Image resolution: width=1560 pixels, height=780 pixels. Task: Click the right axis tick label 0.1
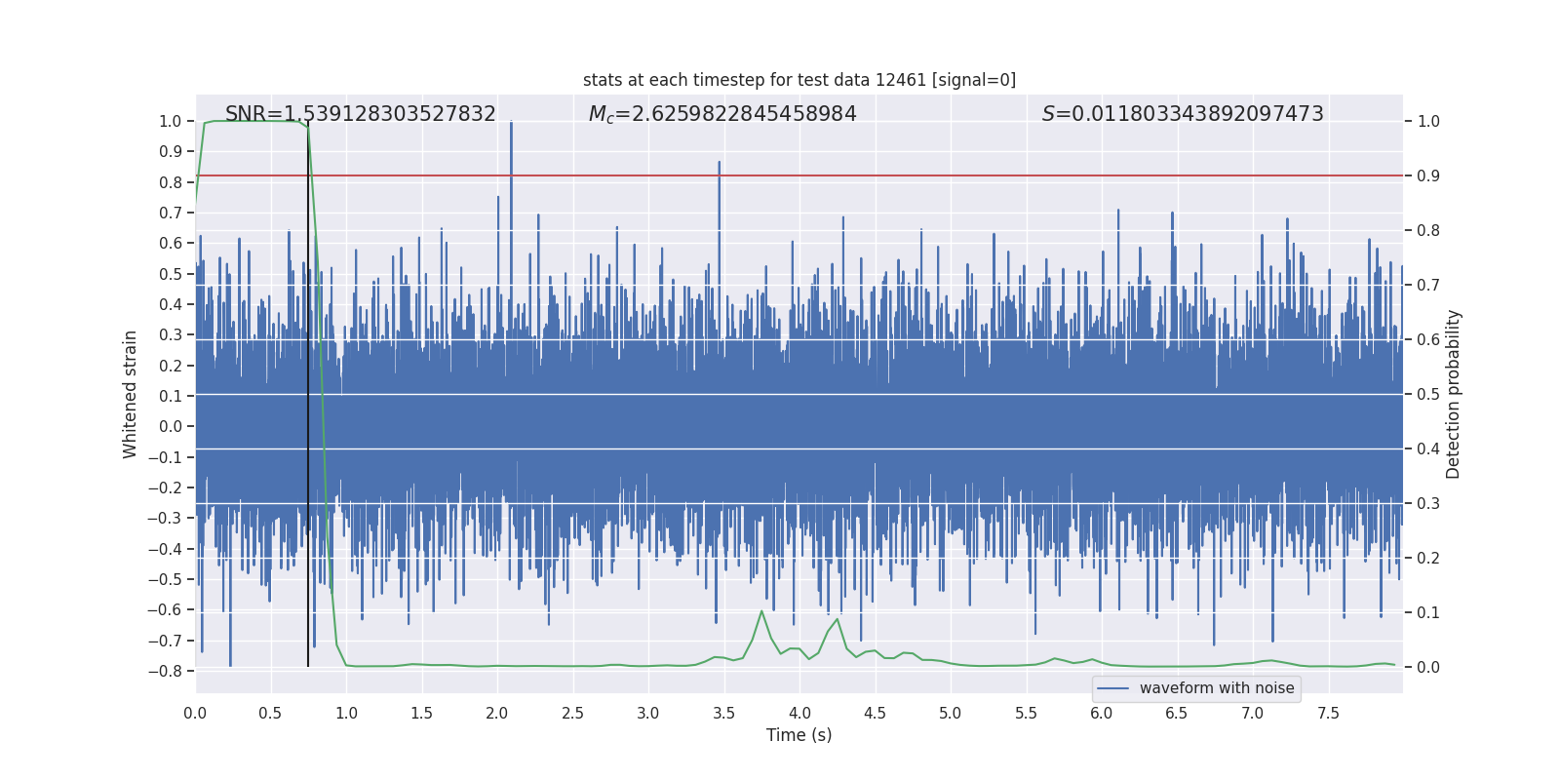(1427, 612)
